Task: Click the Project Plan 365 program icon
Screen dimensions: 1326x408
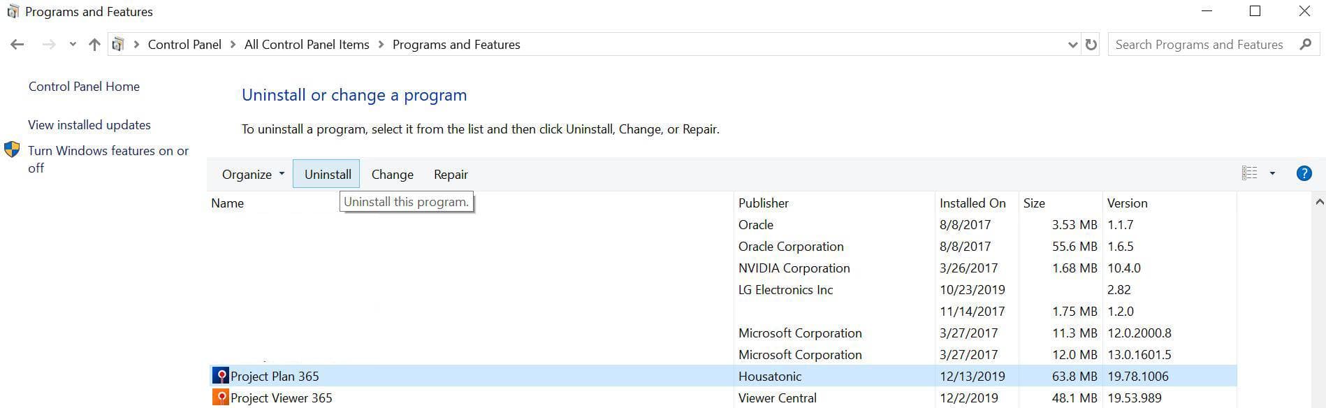Action: pyautogui.click(x=221, y=376)
